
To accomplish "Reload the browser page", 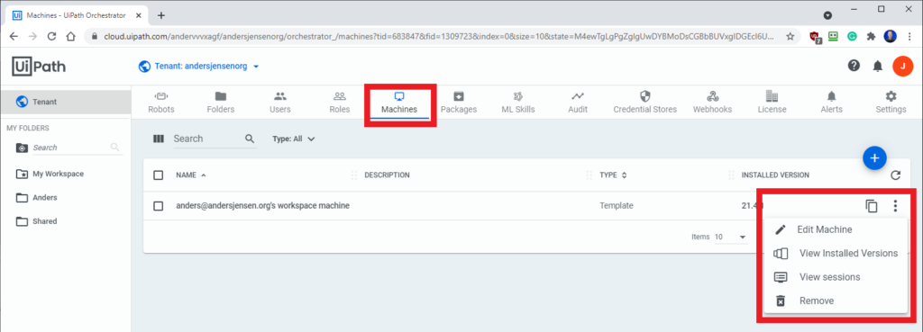I will [51, 36].
